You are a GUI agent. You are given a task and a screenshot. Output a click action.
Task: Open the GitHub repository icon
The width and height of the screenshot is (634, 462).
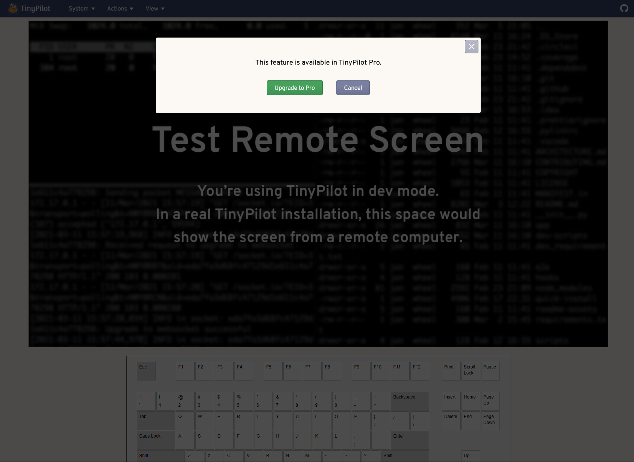(624, 8)
